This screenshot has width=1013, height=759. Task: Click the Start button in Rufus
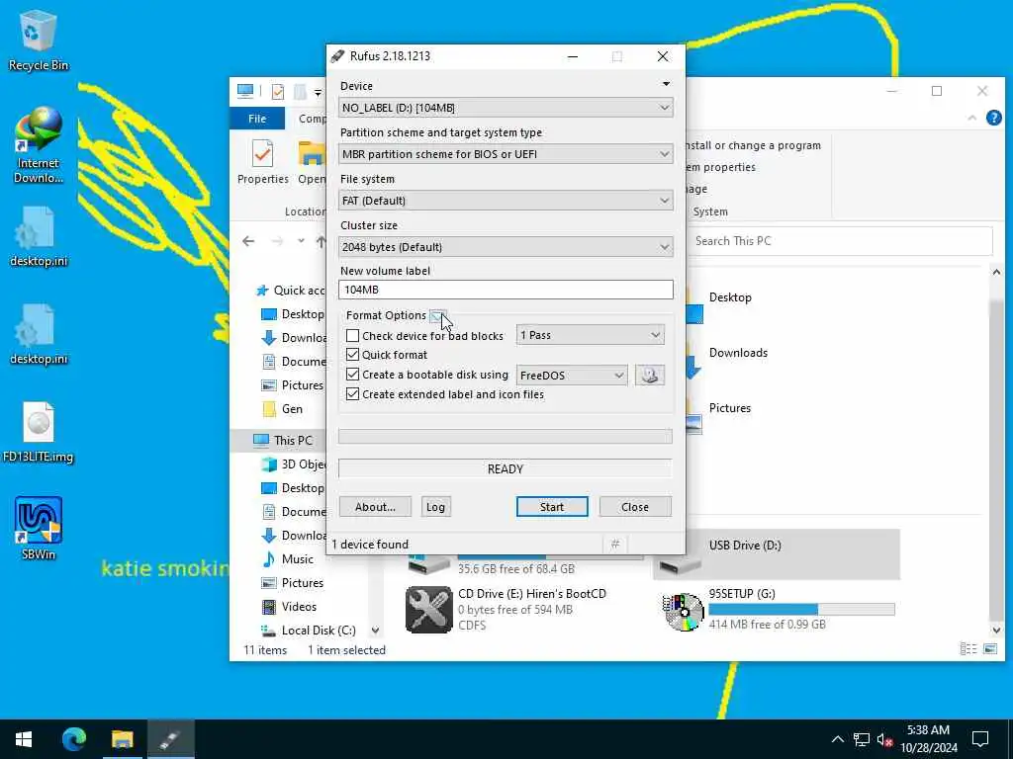(x=552, y=507)
